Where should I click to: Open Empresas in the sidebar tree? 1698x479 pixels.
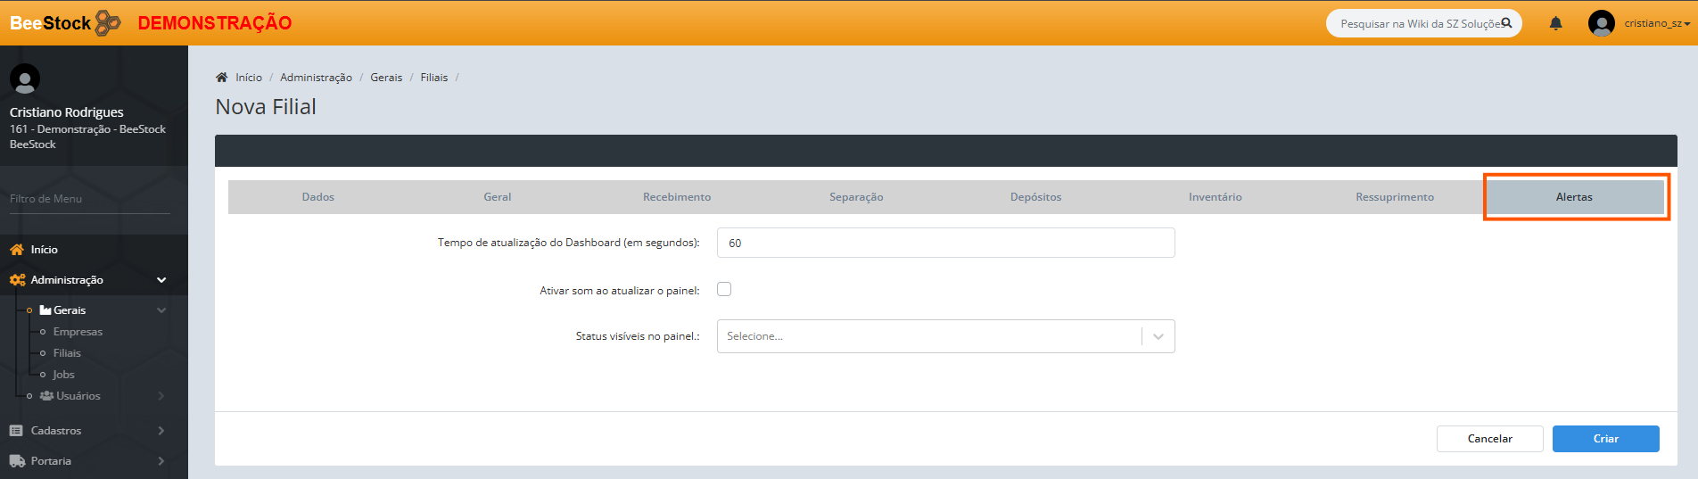tap(78, 332)
